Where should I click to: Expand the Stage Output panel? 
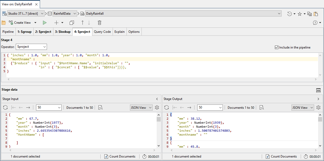(x=318, y=99)
